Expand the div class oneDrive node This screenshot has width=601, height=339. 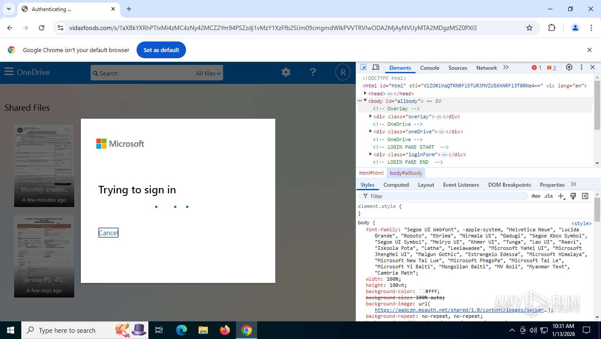pos(370,131)
